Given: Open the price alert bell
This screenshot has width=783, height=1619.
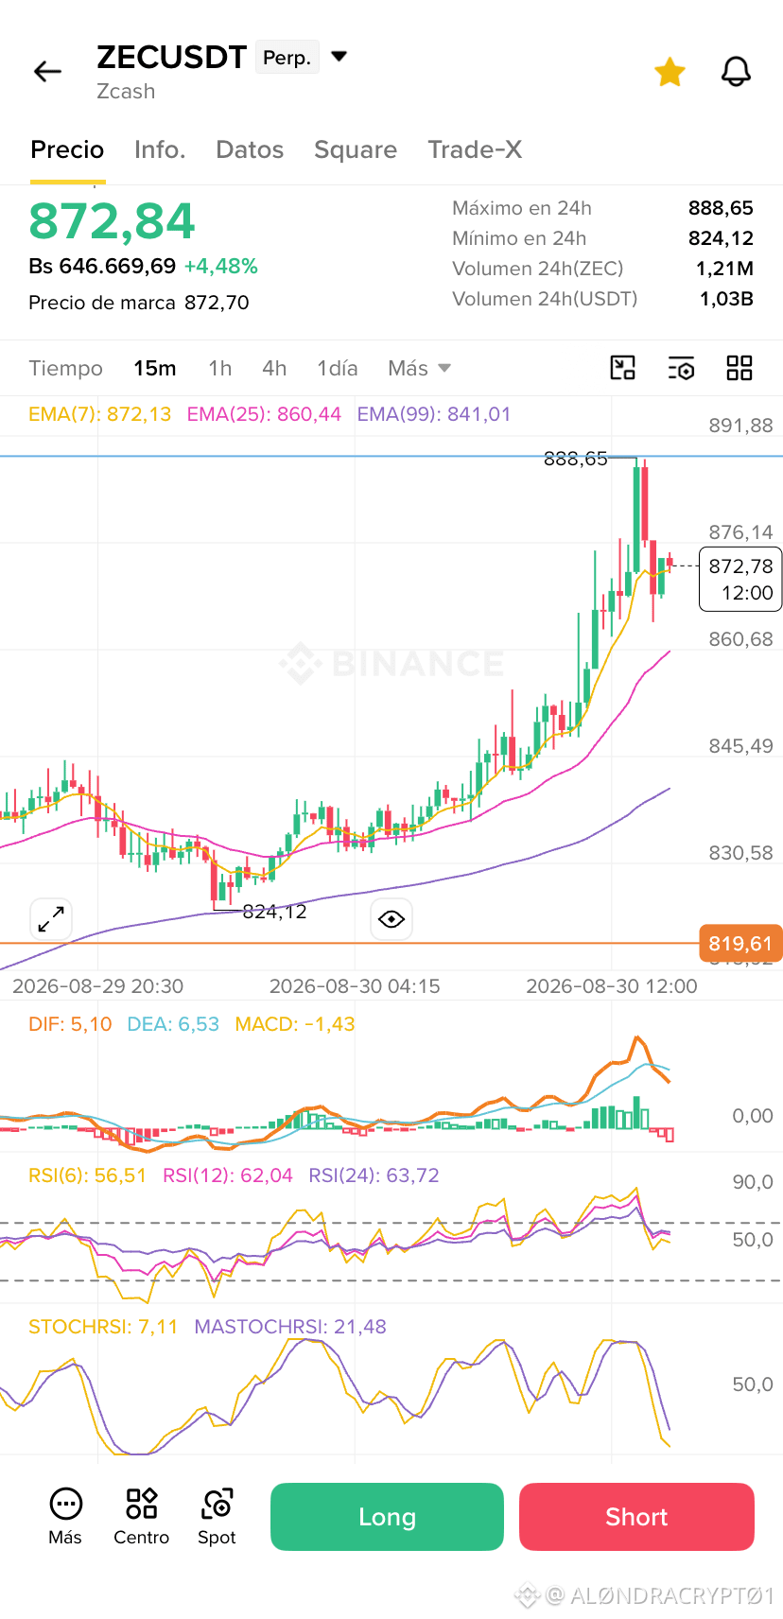Looking at the screenshot, I should coord(736,72).
